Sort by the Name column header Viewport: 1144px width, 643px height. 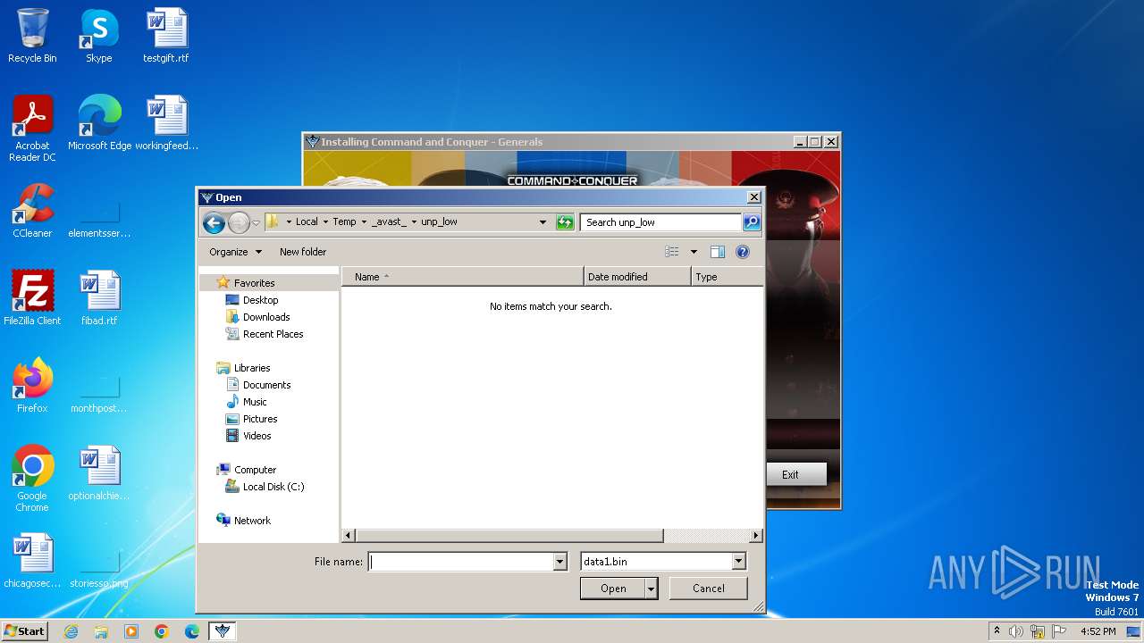pos(463,277)
